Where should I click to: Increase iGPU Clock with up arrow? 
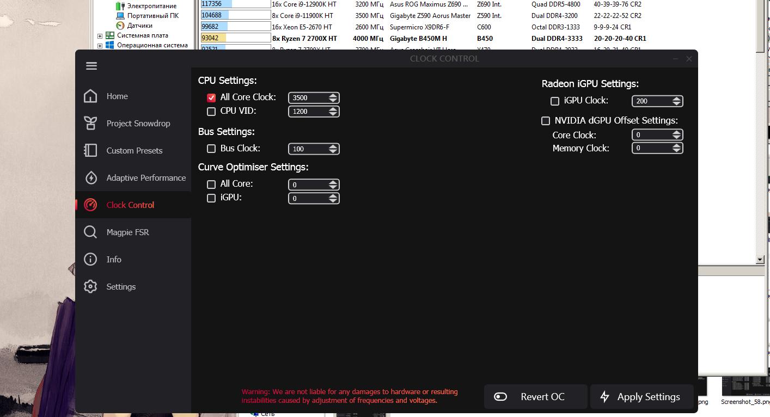[676, 99]
